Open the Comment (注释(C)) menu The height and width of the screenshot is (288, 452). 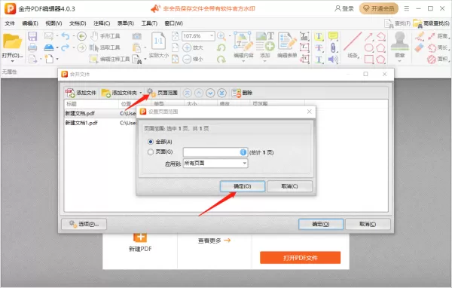102,23
